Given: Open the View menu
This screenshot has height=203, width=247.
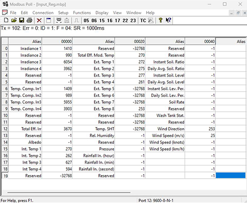Looking at the screenshot, I should pyautogui.click(x=117, y=13).
